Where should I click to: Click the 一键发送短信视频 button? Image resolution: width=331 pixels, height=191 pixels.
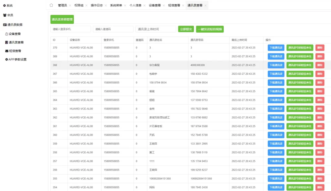pos(210,29)
